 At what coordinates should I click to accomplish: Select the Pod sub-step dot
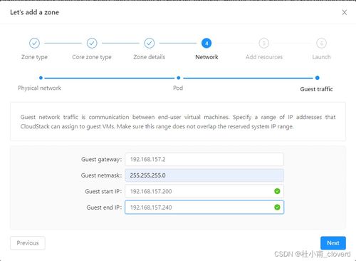[x=179, y=78]
